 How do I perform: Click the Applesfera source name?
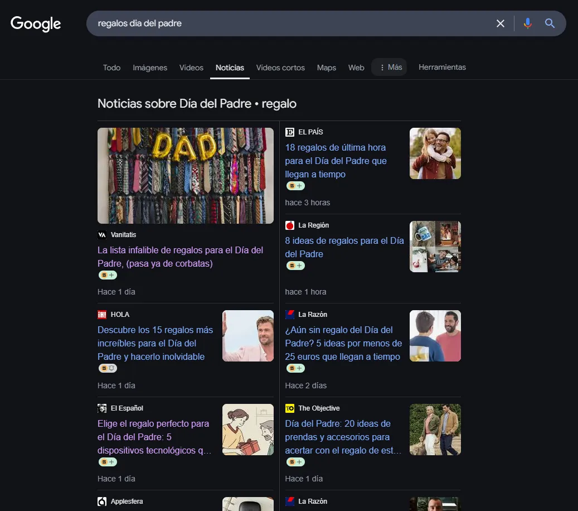click(x=127, y=502)
